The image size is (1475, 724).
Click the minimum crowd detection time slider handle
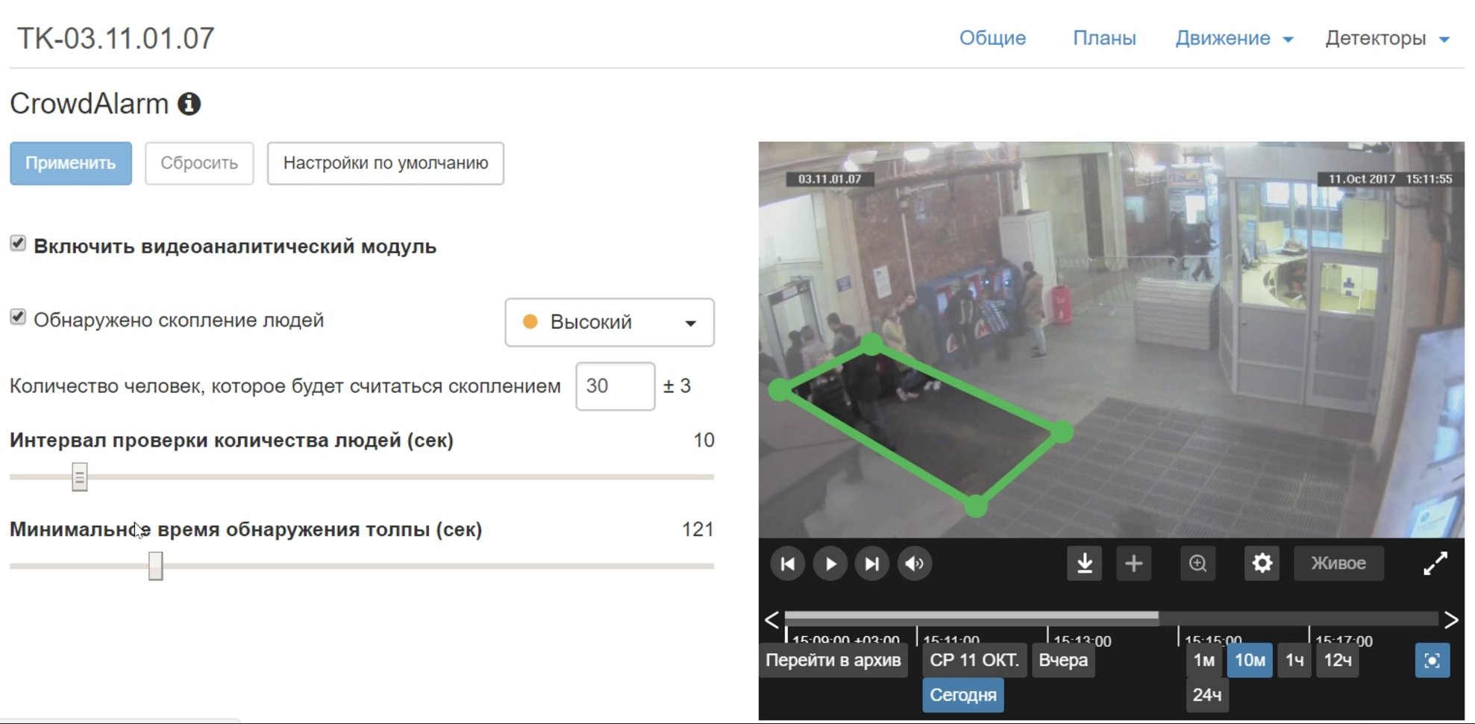[x=155, y=566]
